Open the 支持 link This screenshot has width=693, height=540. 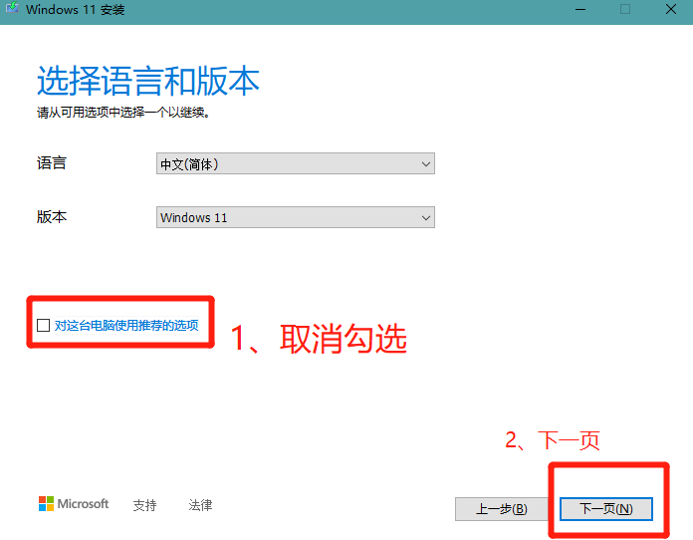tap(144, 505)
